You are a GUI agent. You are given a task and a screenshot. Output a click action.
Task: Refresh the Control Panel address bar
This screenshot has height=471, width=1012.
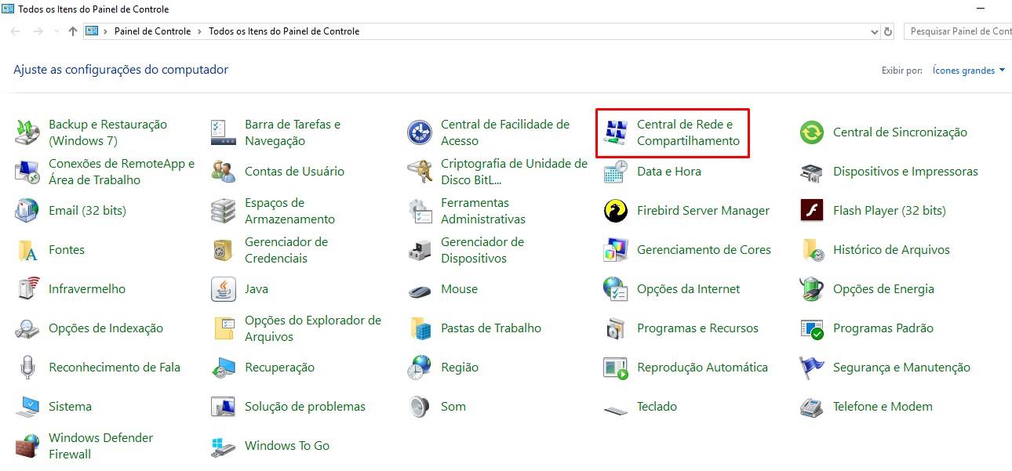[x=888, y=32]
